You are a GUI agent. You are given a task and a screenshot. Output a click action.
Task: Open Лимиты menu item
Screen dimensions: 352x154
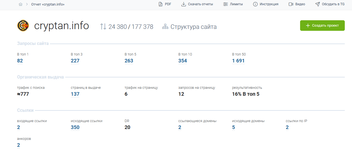[x=233, y=4]
